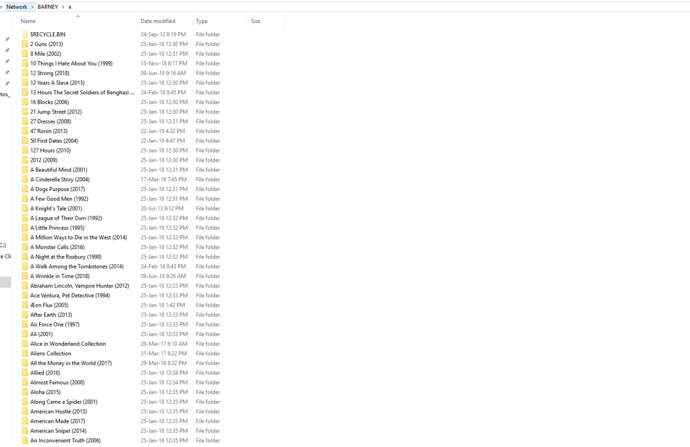Click the American Hustle folder icon
690x447 pixels.
[x=25, y=411]
